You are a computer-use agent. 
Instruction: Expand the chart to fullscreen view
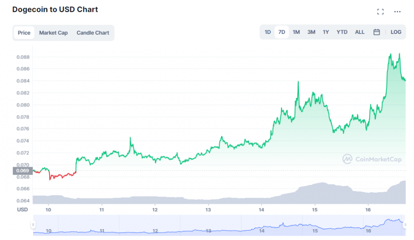pyautogui.click(x=380, y=11)
